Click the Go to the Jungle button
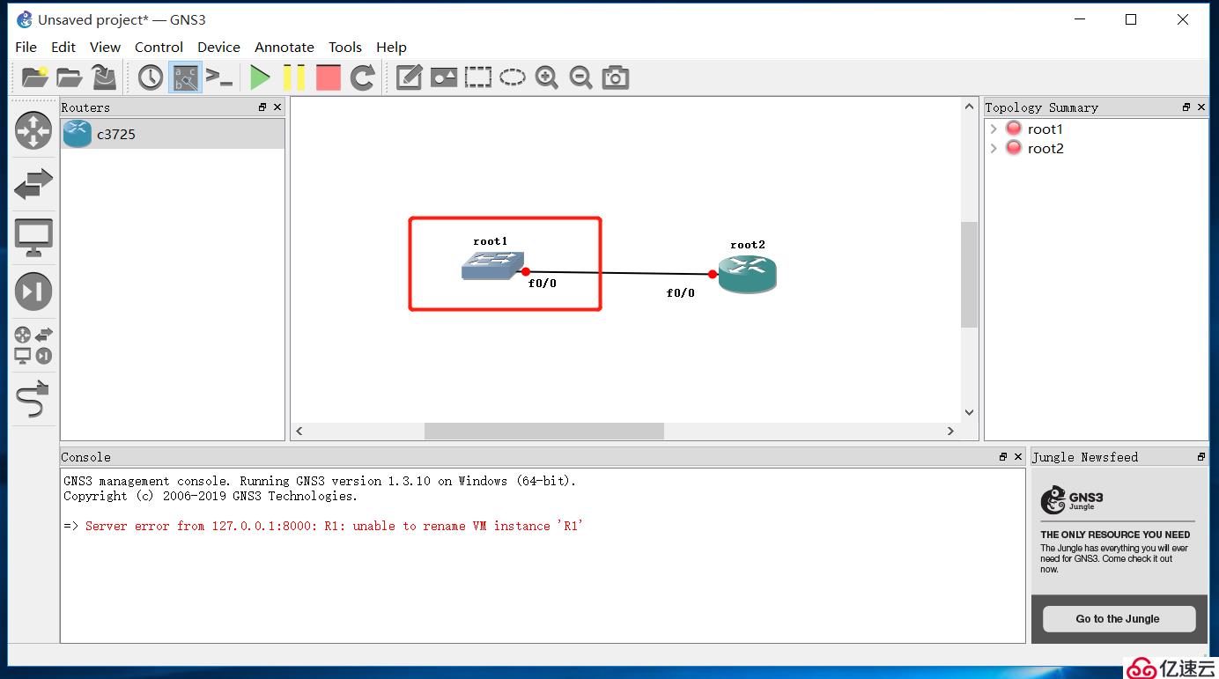1219x679 pixels. (1119, 618)
